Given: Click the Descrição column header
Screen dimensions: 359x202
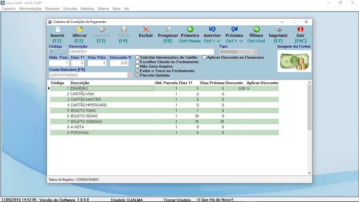Looking at the screenshot, I should pos(112,83).
